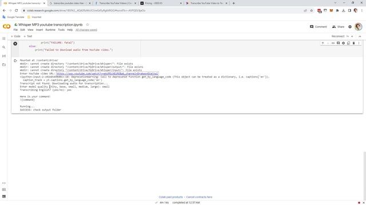Clear cell output using output icon
Viewport: 366px width, 205px height.
click(15, 61)
